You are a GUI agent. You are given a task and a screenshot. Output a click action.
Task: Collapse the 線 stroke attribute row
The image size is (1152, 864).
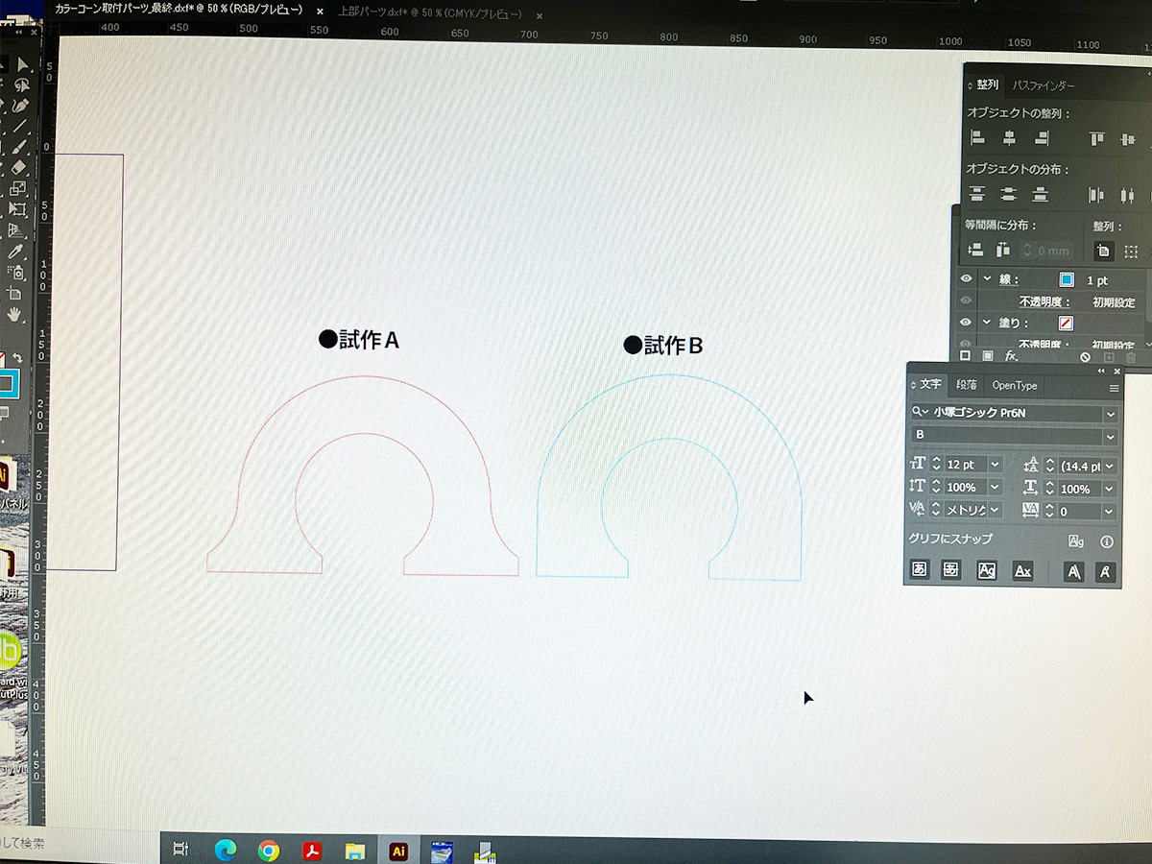pos(985,279)
